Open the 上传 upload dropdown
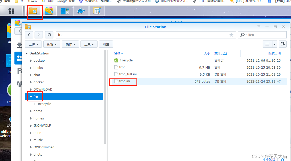The image size is (291, 161). pos(33,44)
